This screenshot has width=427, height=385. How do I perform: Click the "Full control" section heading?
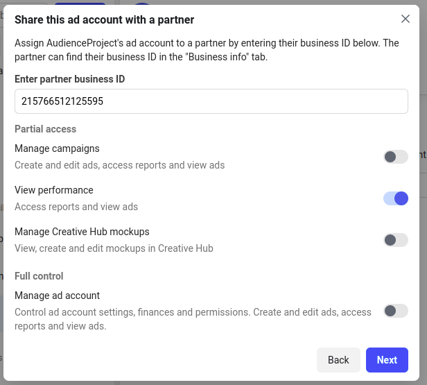39,276
